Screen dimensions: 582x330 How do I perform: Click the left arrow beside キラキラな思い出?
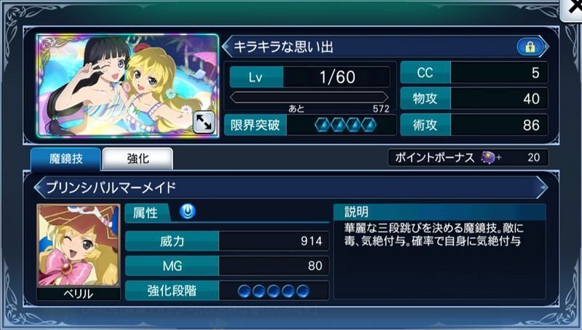tap(227, 47)
